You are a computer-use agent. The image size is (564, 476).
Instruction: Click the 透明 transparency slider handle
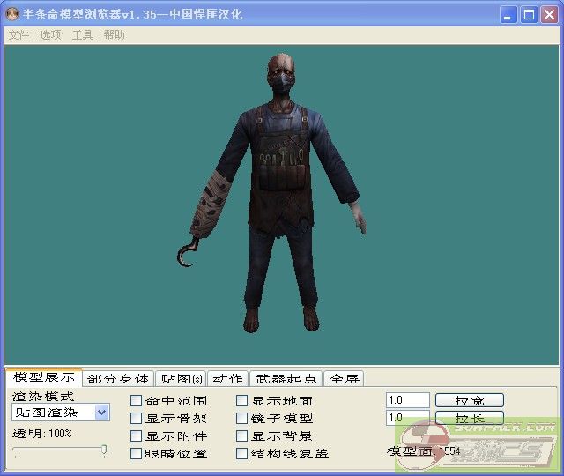click(104, 450)
